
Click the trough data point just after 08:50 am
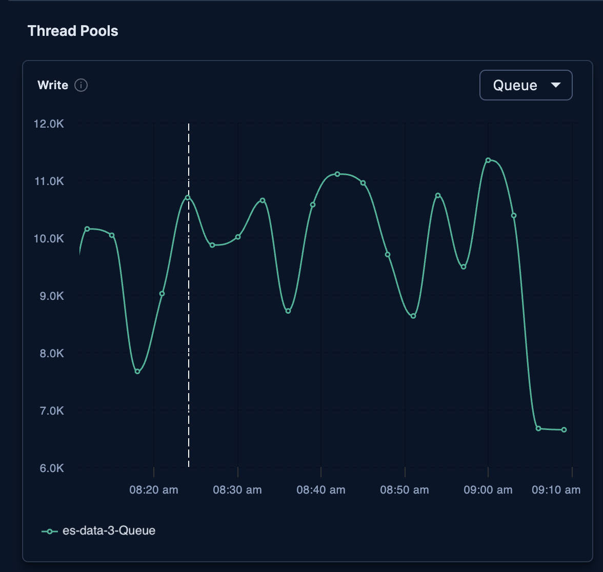point(413,316)
